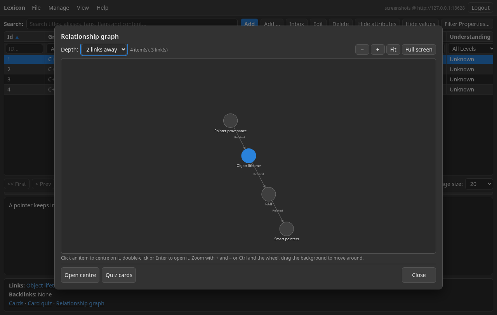Click the Related label below Pointer provenance
This screenshot has height=315, width=497.
click(x=240, y=137)
